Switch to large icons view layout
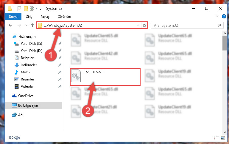The width and height of the screenshot is (229, 144). [223, 138]
